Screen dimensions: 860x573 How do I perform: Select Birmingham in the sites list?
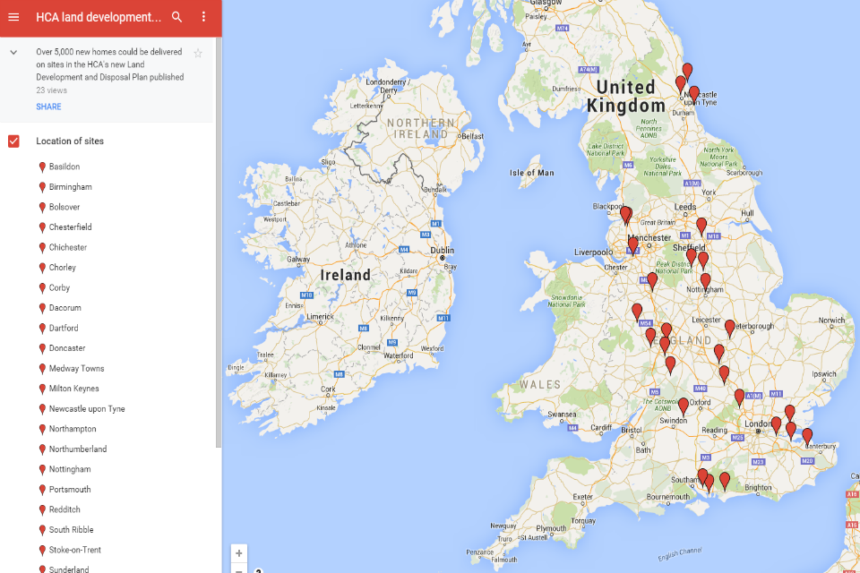click(x=70, y=187)
